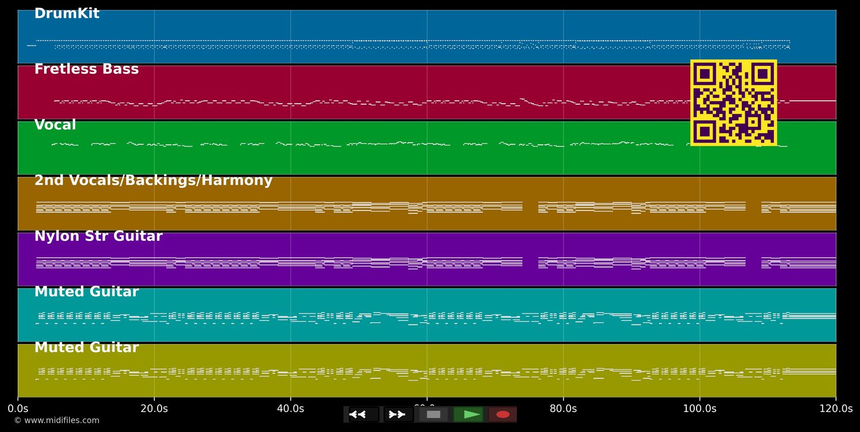Click the 100.0s time axis label
This screenshot has width=860, height=432.
coord(699,409)
